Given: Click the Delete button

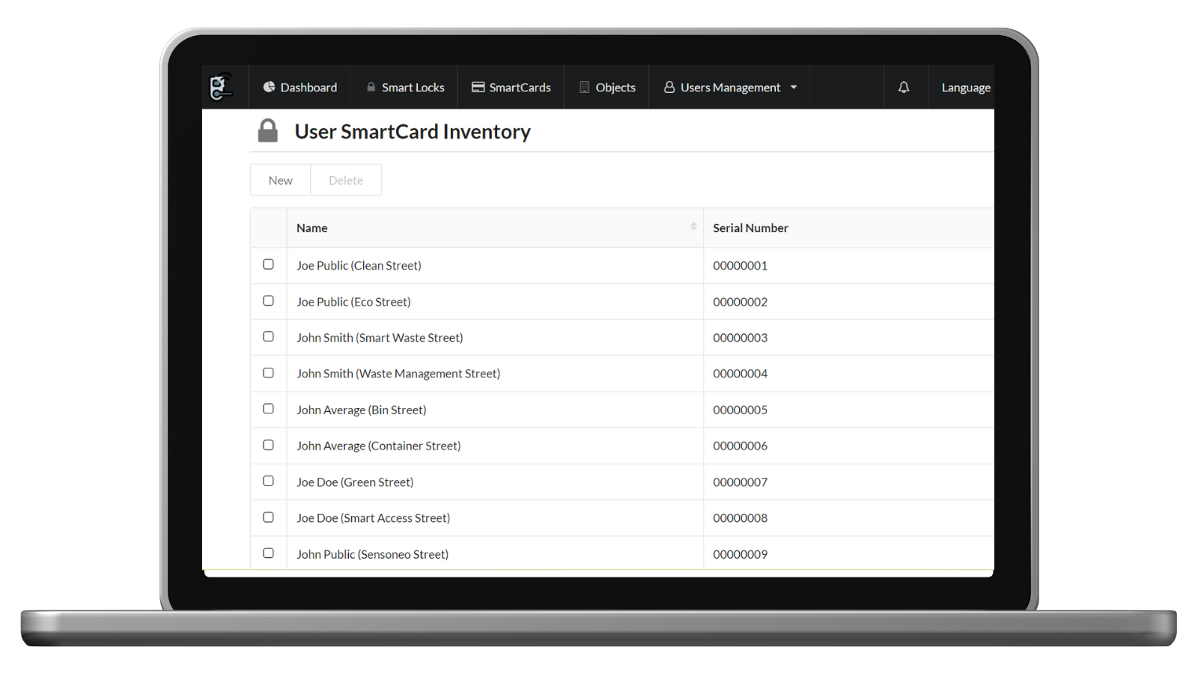Looking at the screenshot, I should [x=346, y=180].
